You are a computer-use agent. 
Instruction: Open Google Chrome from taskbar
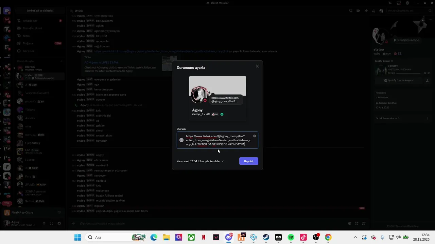click(x=328, y=237)
